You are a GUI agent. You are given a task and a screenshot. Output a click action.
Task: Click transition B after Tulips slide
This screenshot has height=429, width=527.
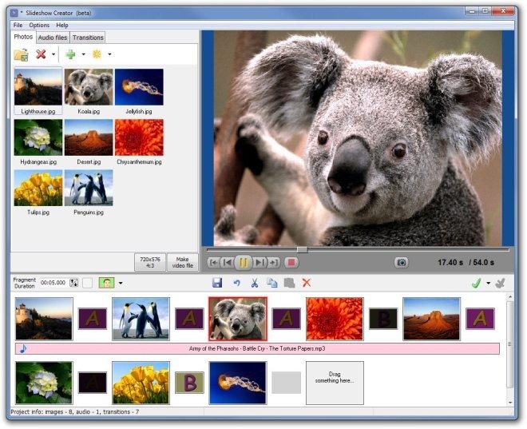tap(189, 383)
